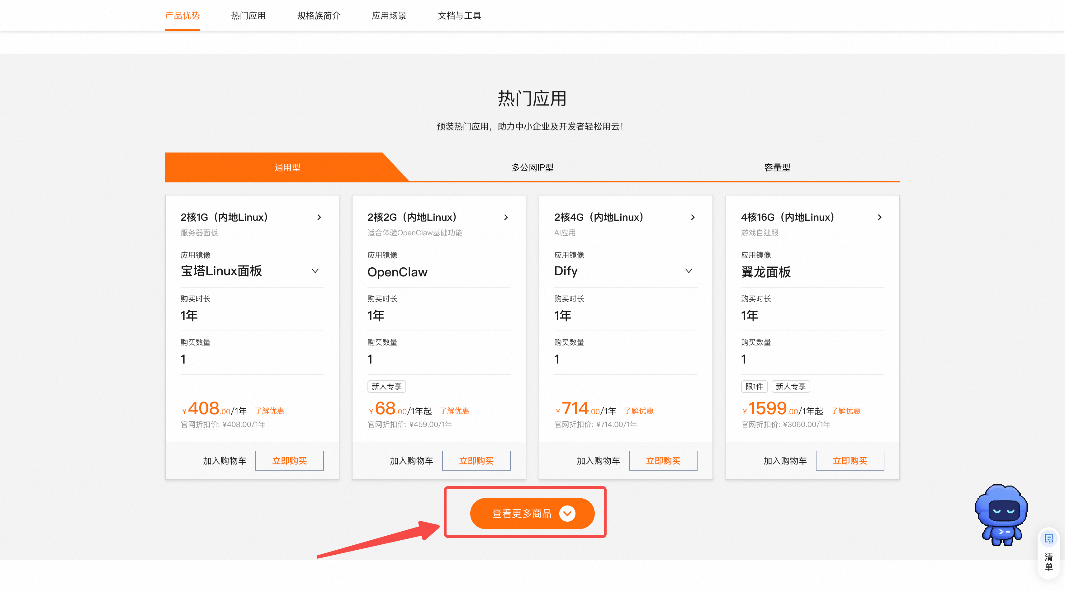Click 官网折扣价 ¥459.00/1年 text
Image resolution: width=1065 pixels, height=592 pixels.
(x=410, y=425)
